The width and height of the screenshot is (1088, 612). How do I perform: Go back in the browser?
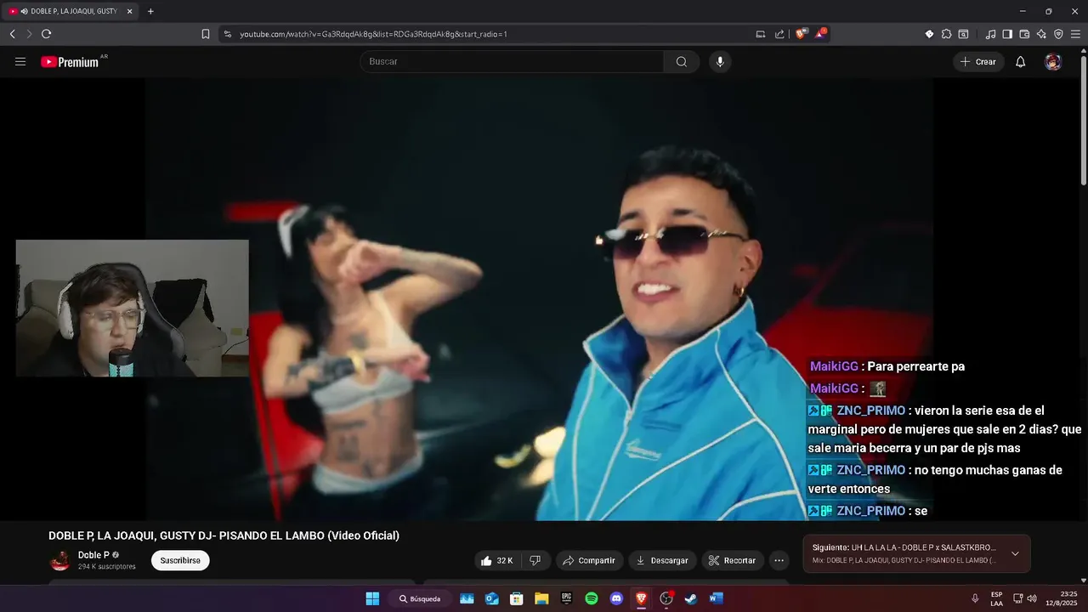[12, 34]
